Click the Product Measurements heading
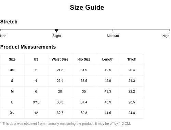The width and height of the screenshot is (171, 130). 28,47
